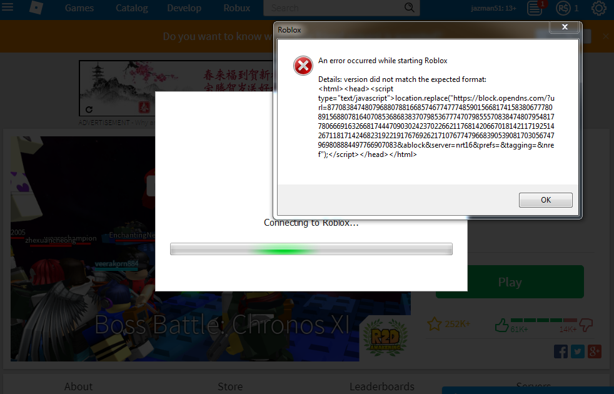This screenshot has width=614, height=394.
Task: Click the Connecting to Roblox progress bar
Action: tap(311, 249)
